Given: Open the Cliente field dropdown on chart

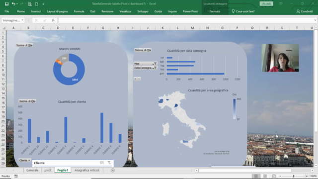Looking at the screenshot, I should (x=25, y=160).
